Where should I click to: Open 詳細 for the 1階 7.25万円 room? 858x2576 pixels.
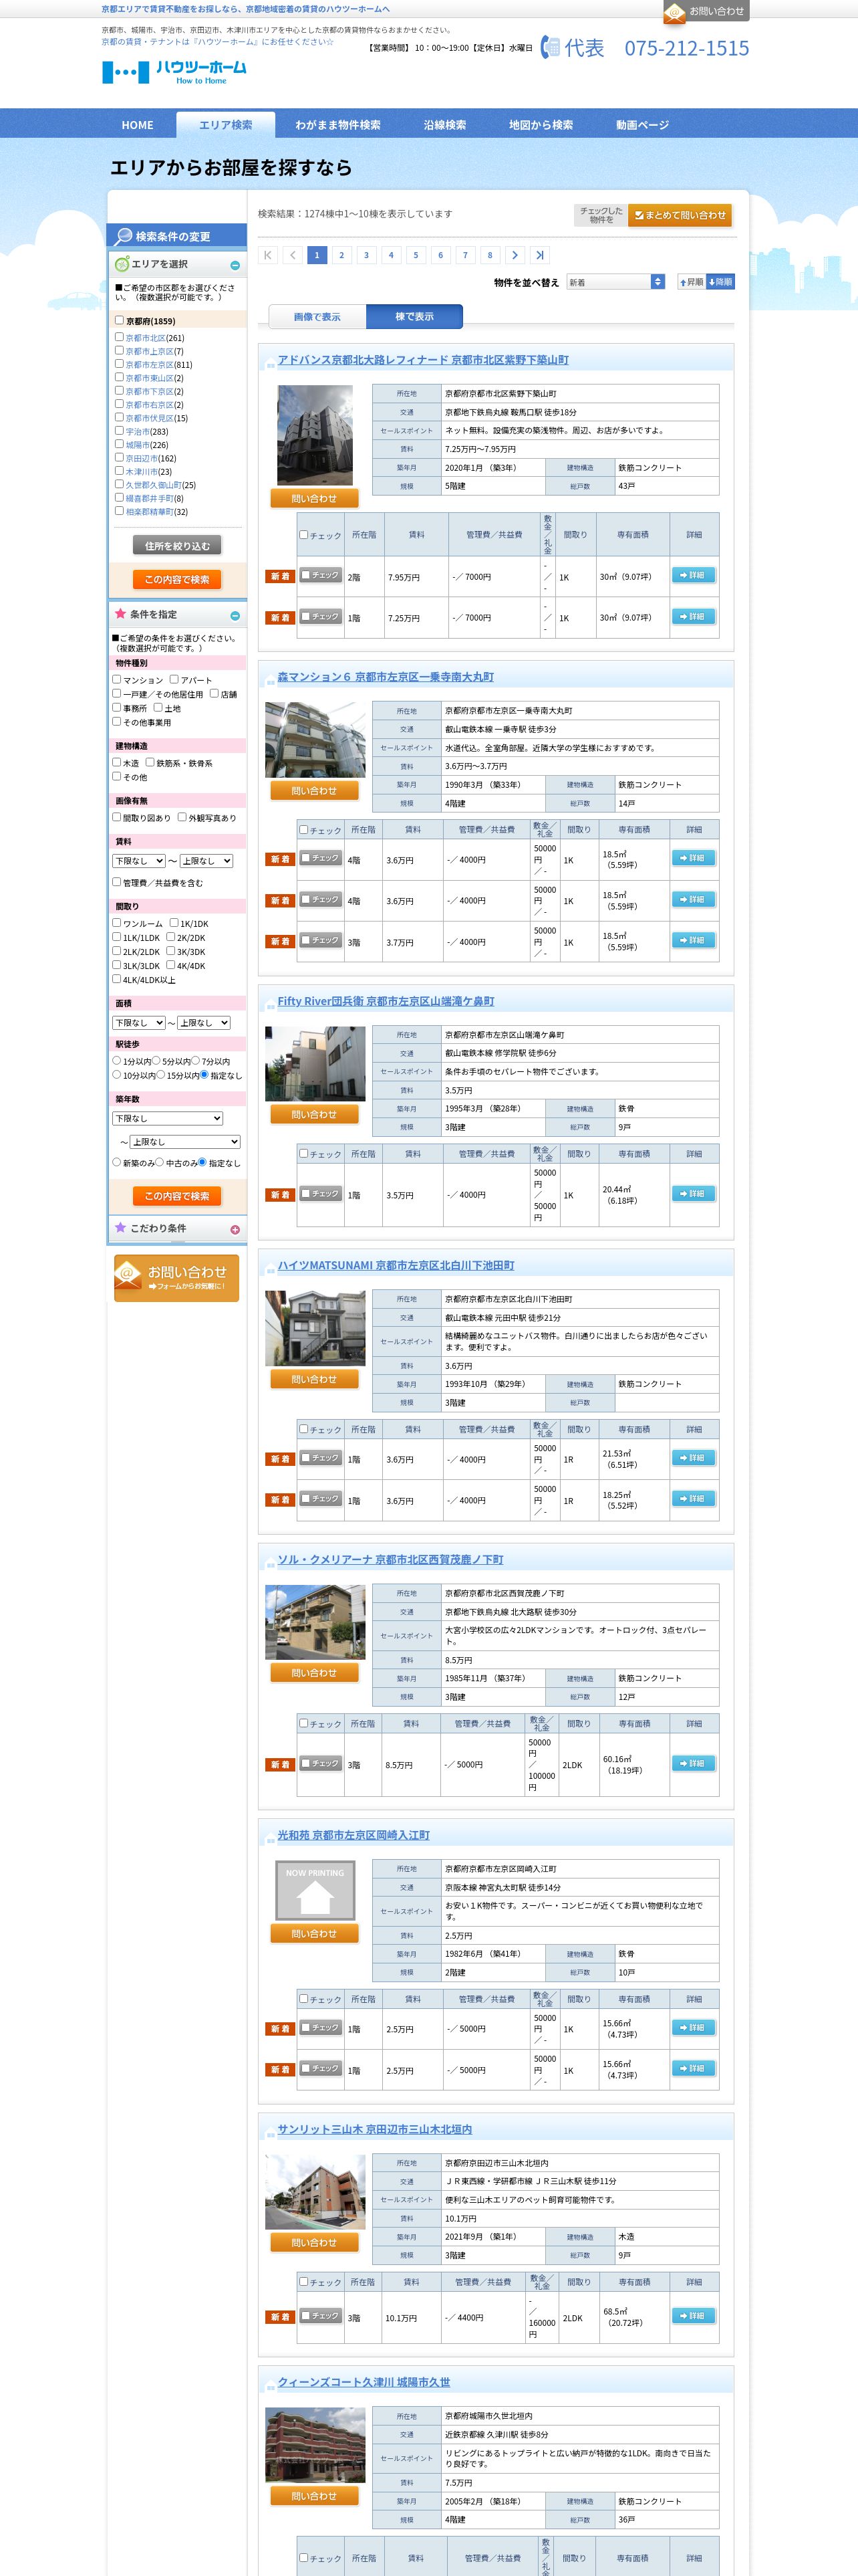694,616
